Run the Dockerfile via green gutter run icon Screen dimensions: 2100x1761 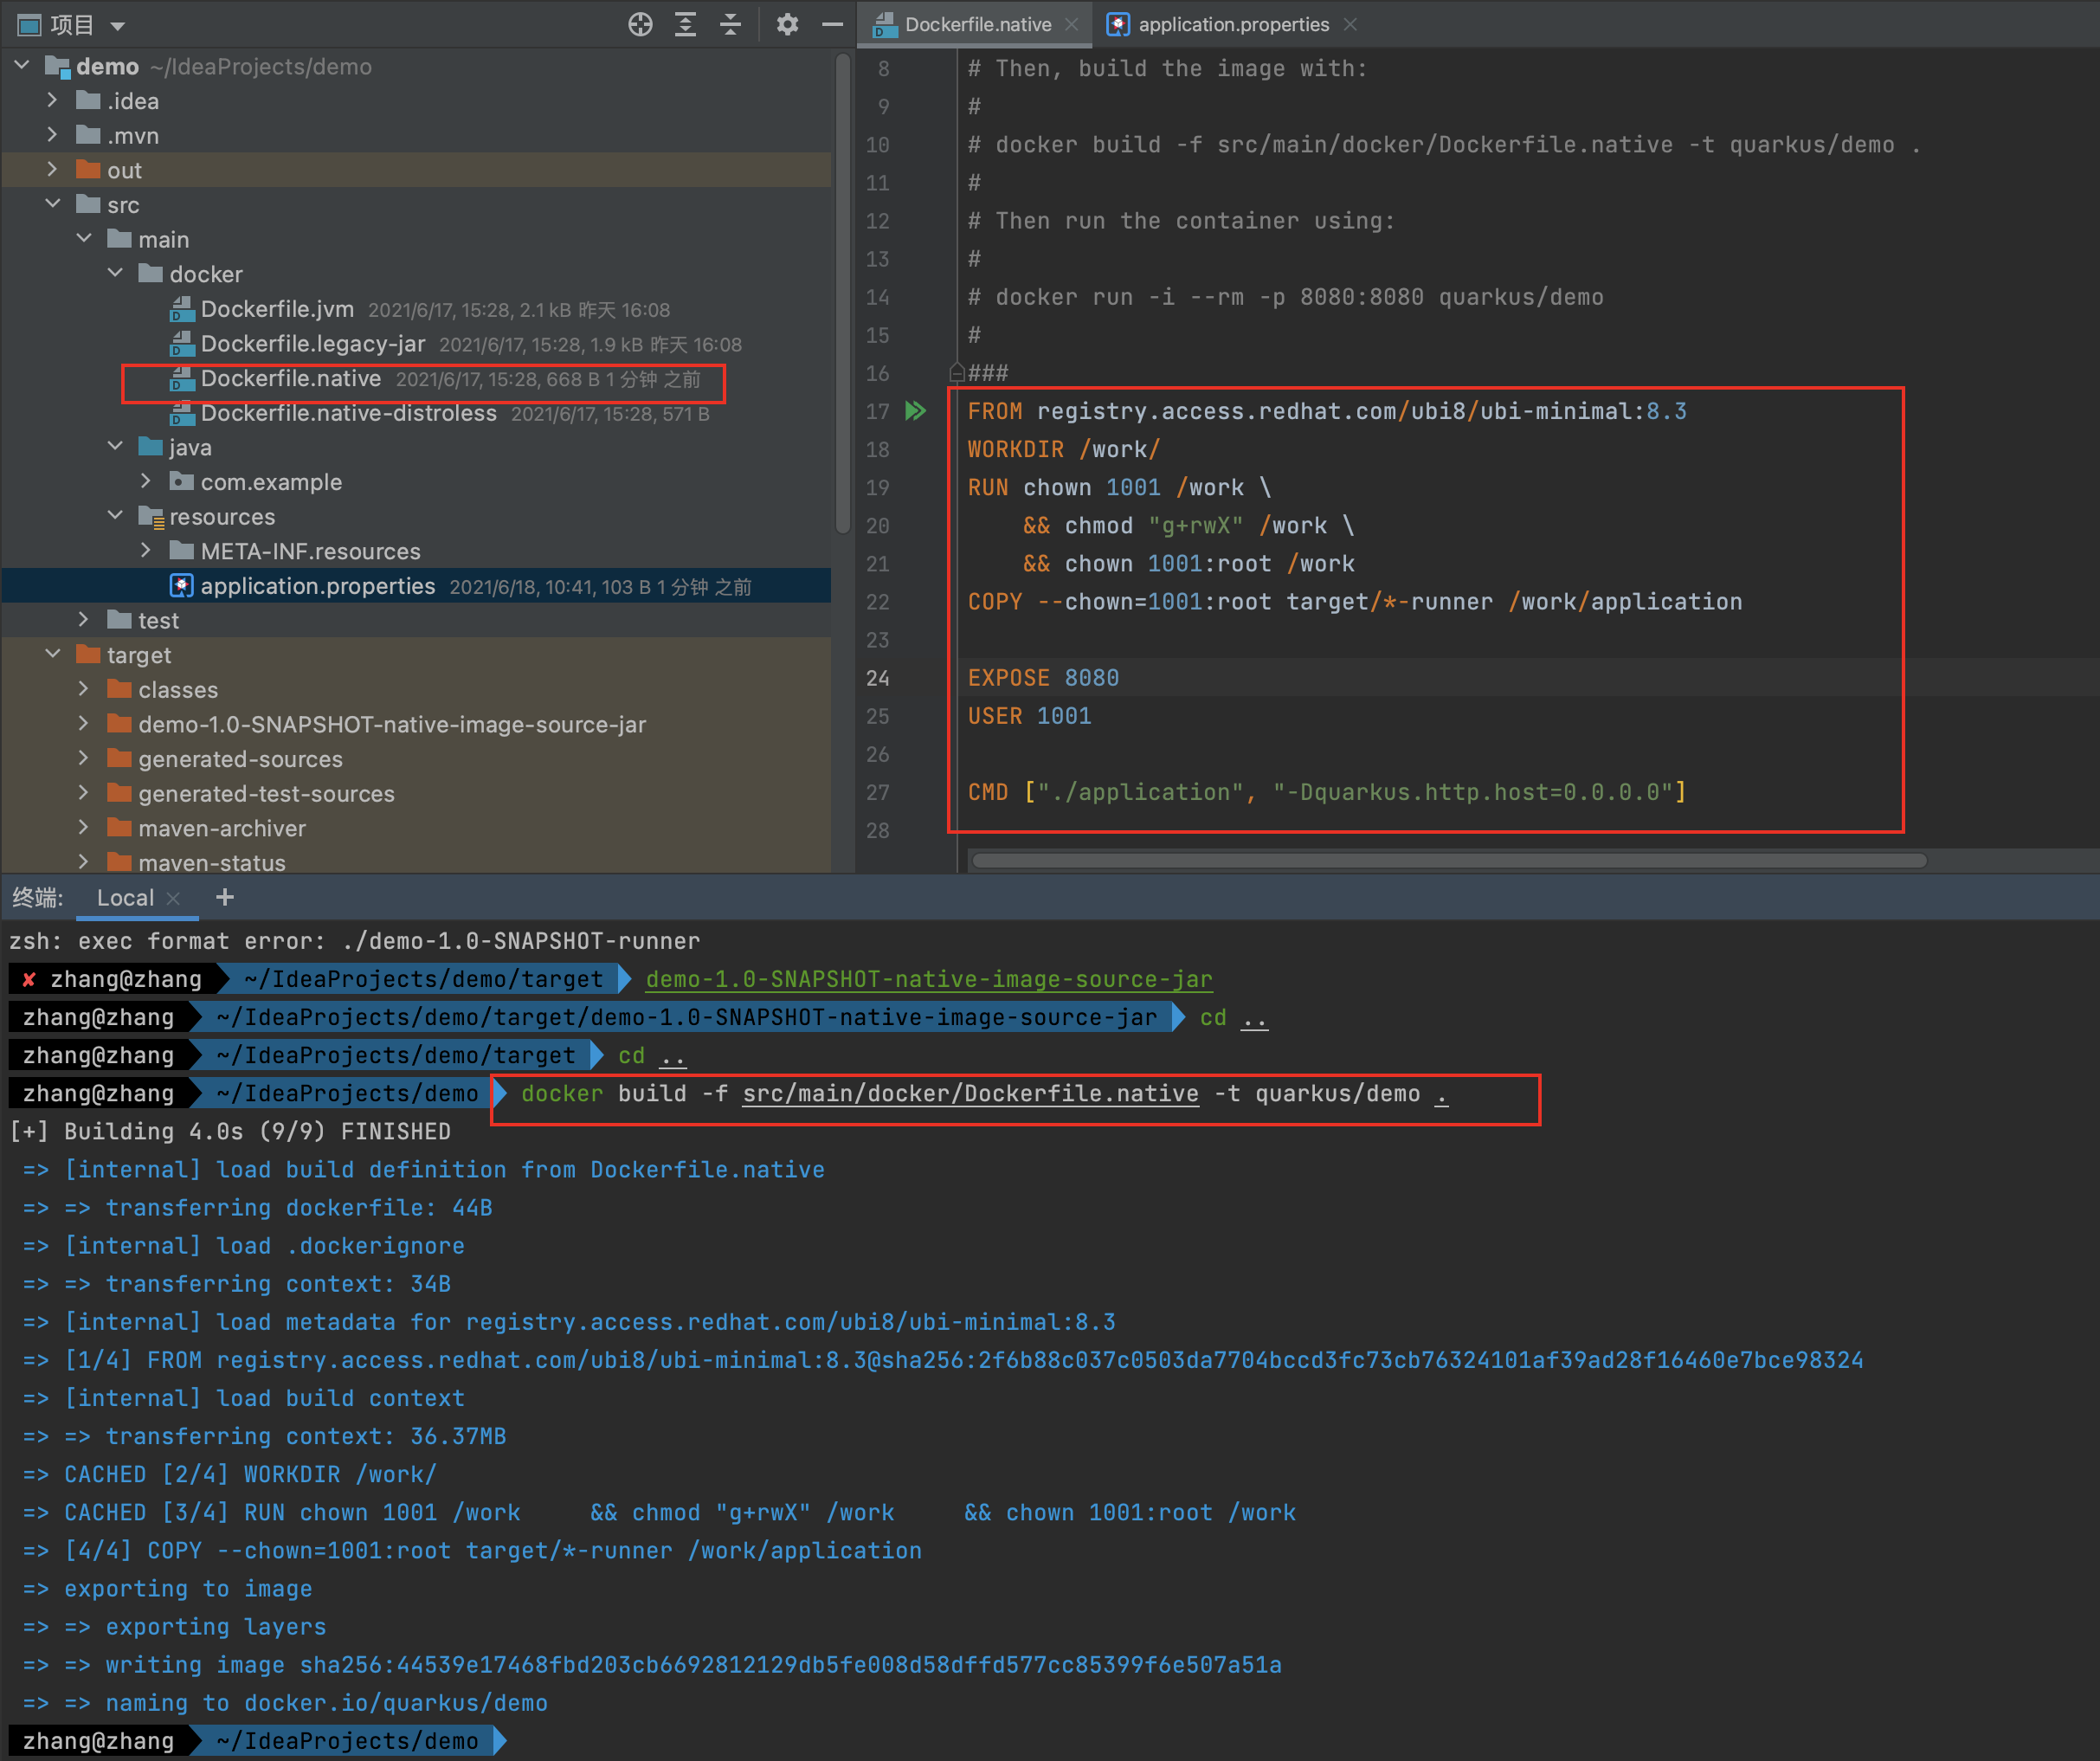pos(916,410)
